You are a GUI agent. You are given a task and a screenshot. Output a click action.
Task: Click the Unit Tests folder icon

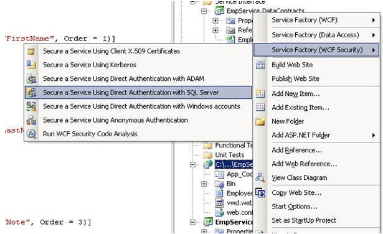click(207, 155)
